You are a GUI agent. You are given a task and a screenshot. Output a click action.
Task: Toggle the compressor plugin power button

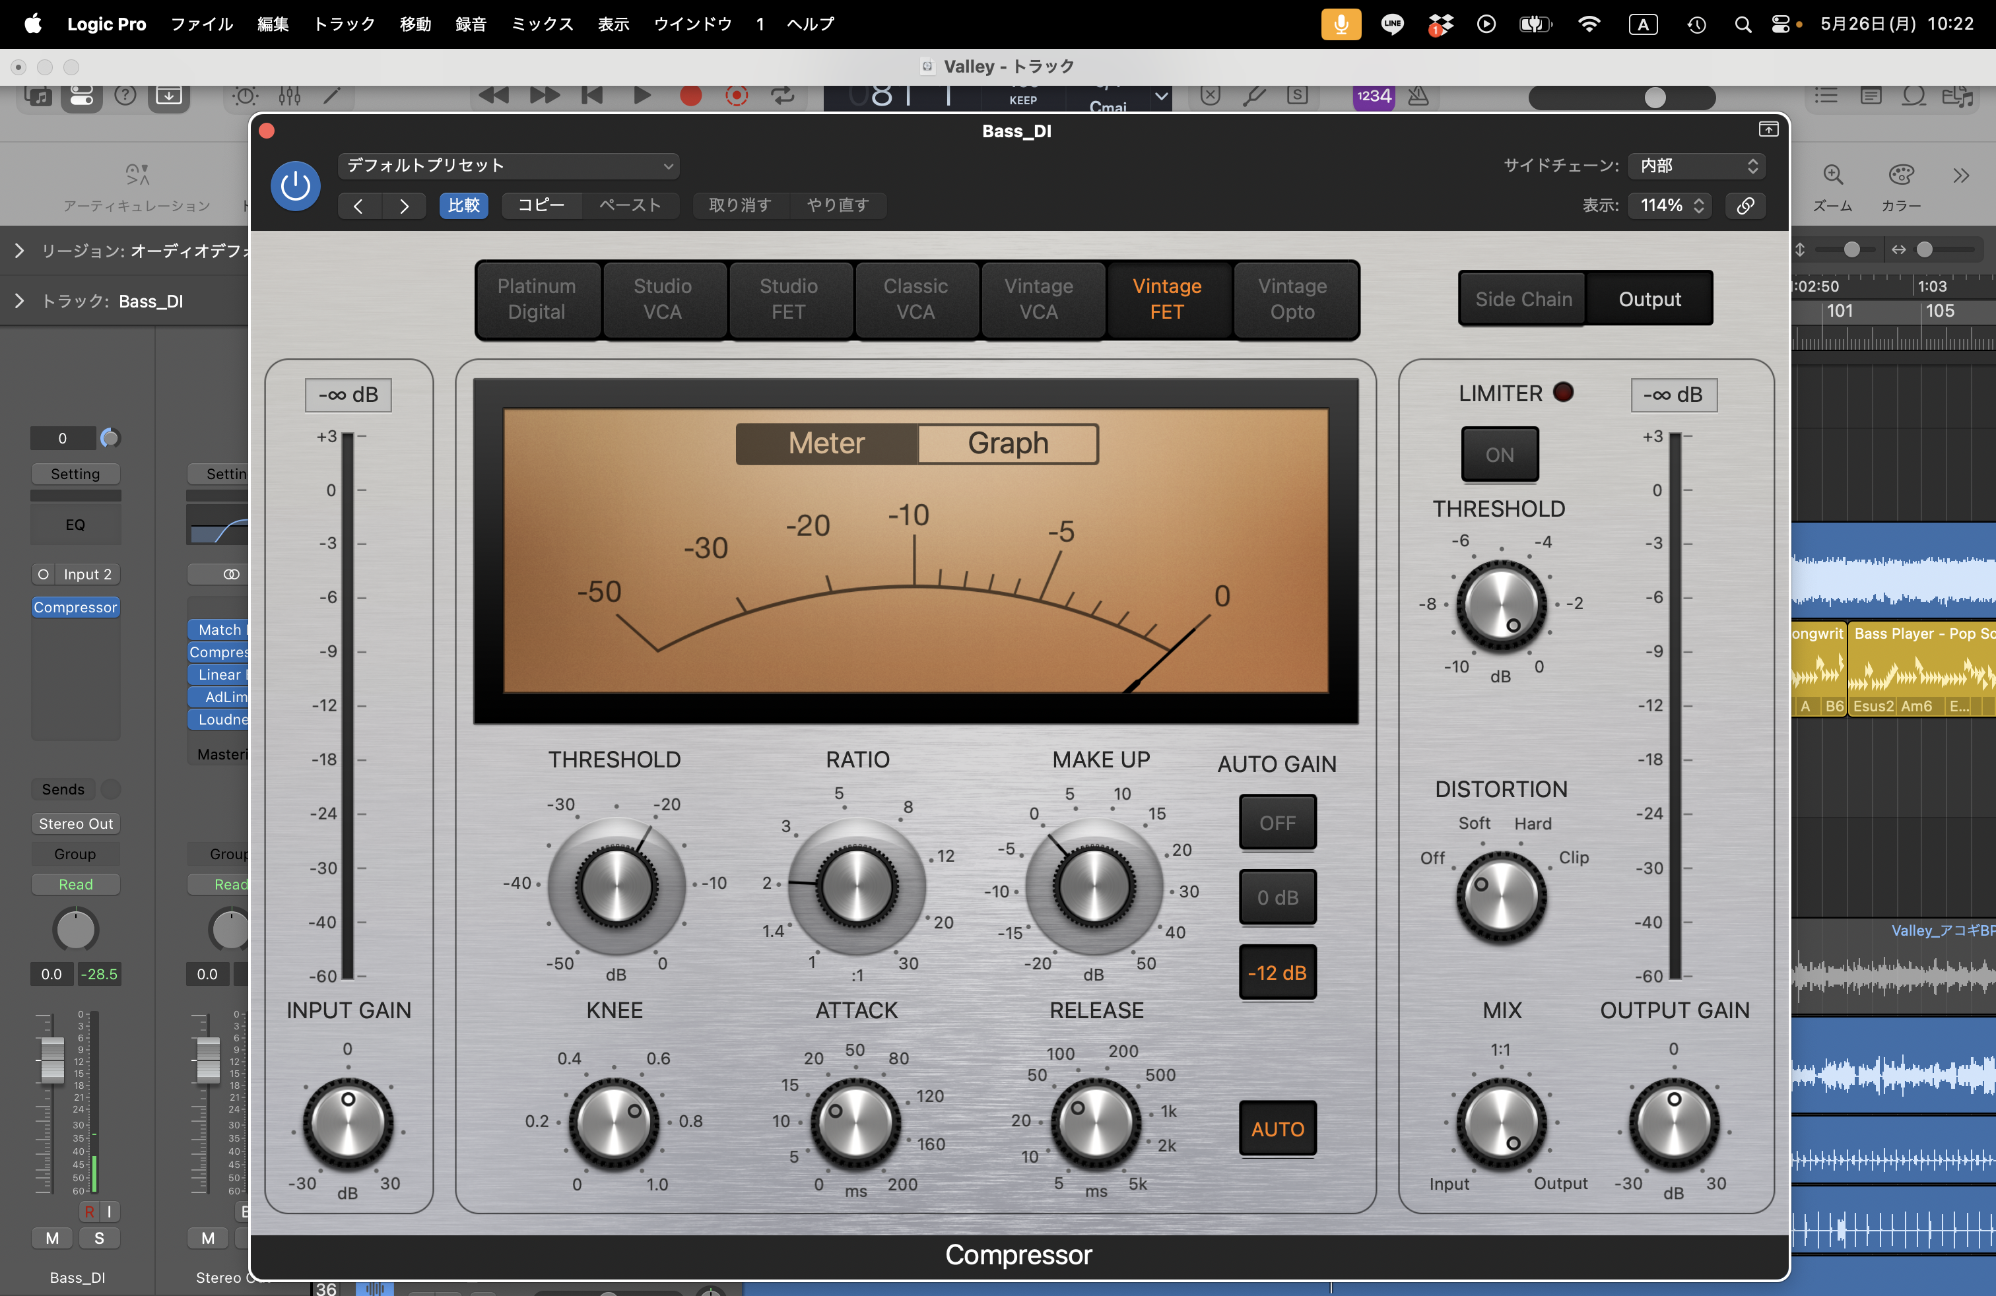[x=295, y=185]
